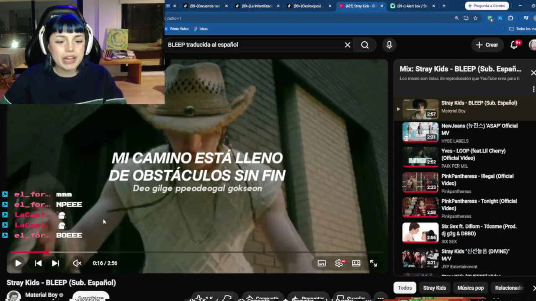Enter fullscreen mode on the player
536x301 pixels.
[374, 263]
